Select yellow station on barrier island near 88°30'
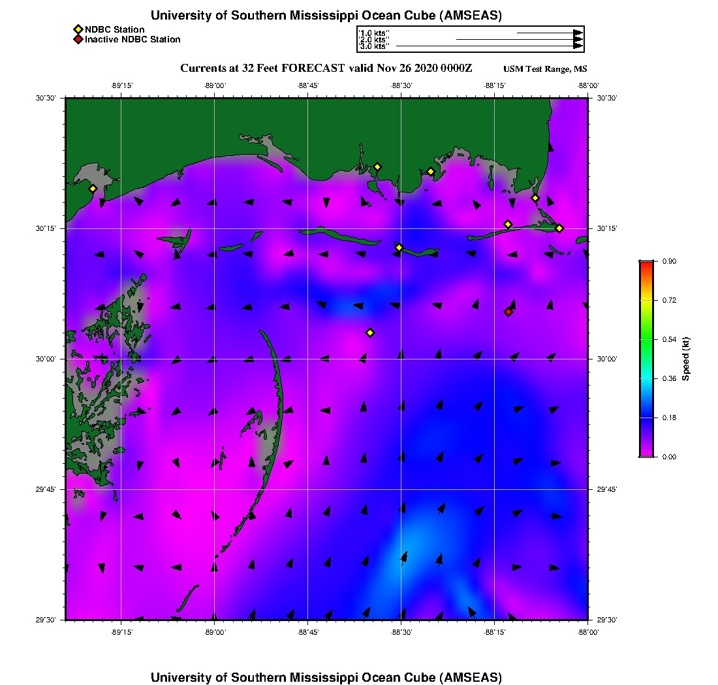 (399, 247)
